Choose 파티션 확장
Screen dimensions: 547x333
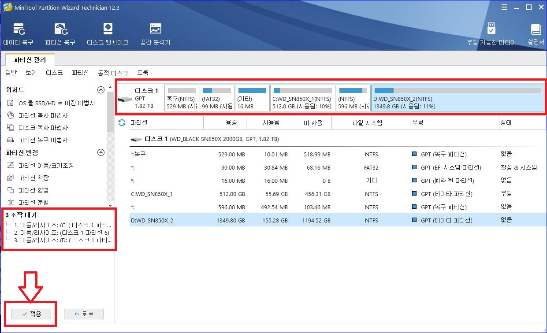(28, 178)
